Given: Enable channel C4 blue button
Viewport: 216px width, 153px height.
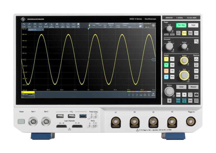Looking at the screenshot, I should pos(166,76).
